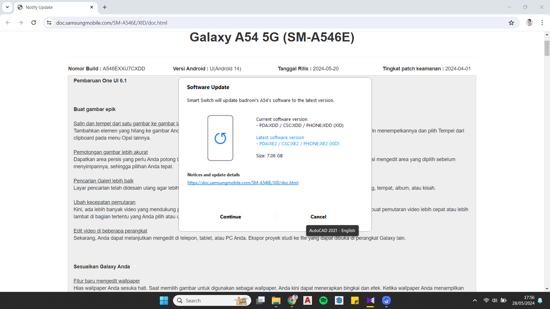Open the Chrome three-dot menu

(x=542, y=23)
